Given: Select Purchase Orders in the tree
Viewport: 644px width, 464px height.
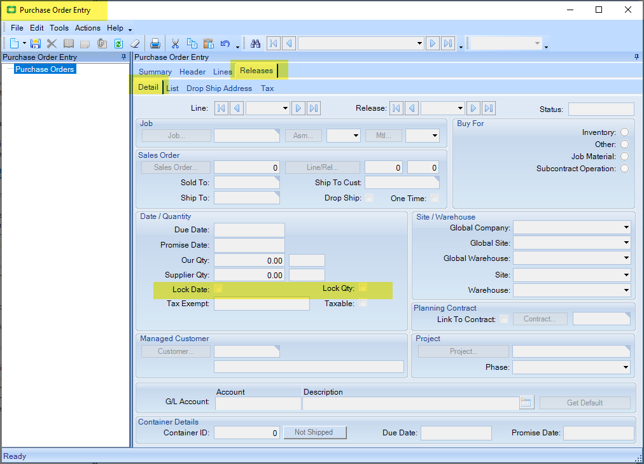Looking at the screenshot, I should [45, 69].
